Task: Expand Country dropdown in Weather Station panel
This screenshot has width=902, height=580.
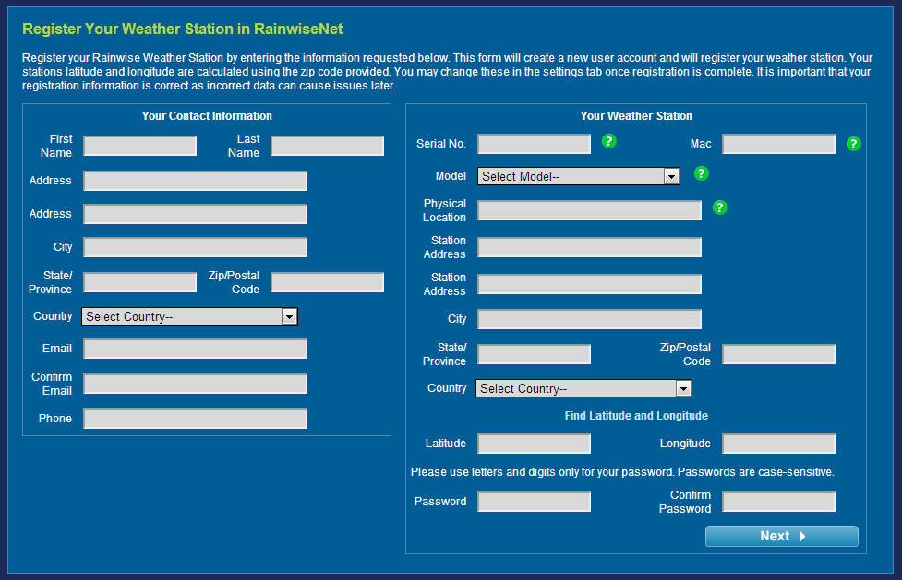Action: point(583,388)
